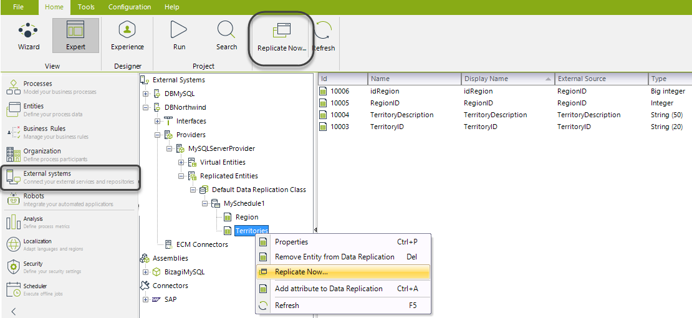Sort by the Id column header

(343, 79)
